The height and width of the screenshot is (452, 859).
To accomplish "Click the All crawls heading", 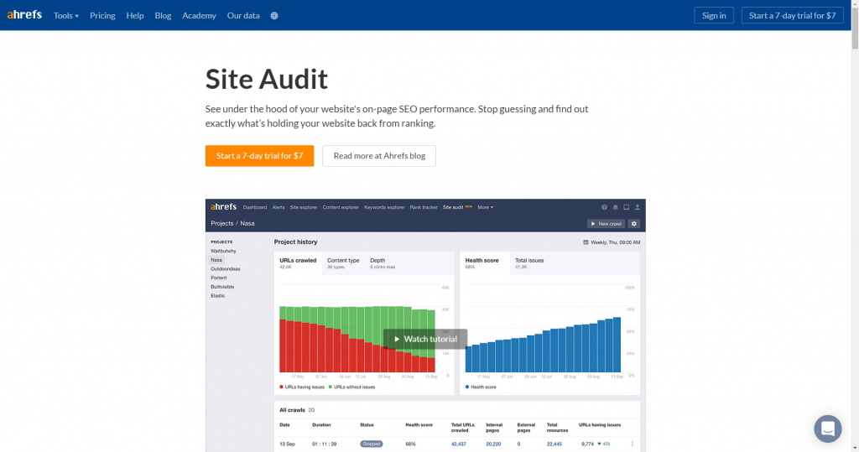I will coord(292,410).
